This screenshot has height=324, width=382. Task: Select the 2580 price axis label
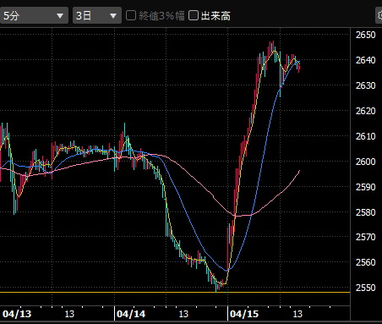(x=366, y=212)
